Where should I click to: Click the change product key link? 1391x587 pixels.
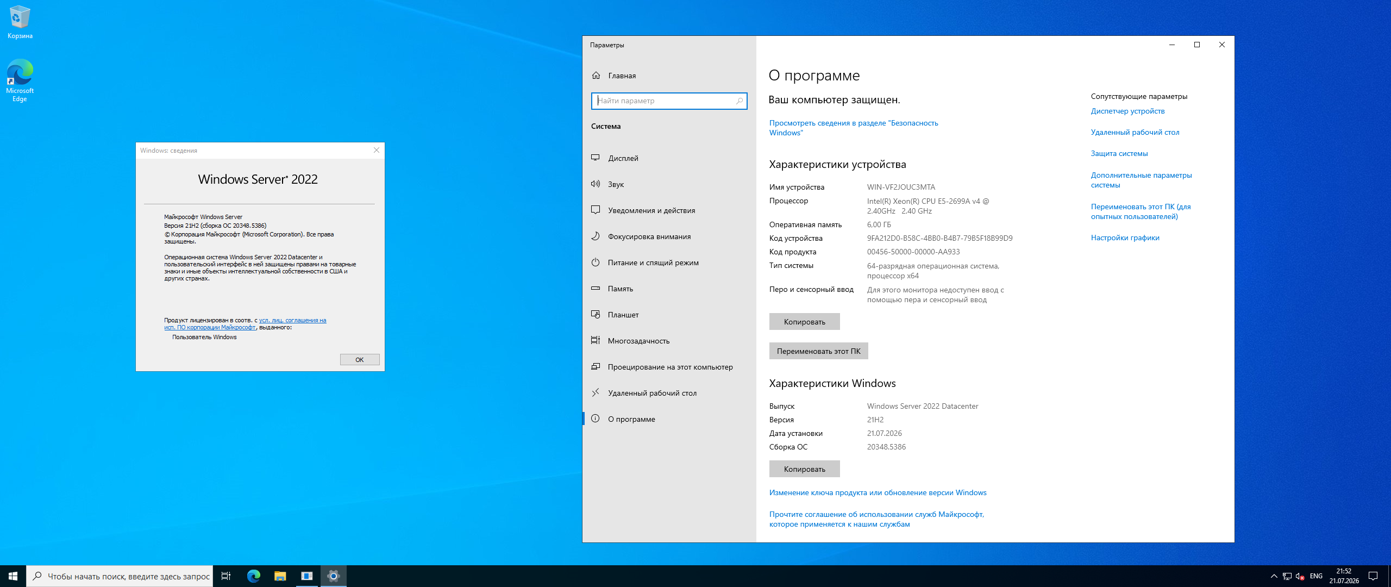coord(878,492)
